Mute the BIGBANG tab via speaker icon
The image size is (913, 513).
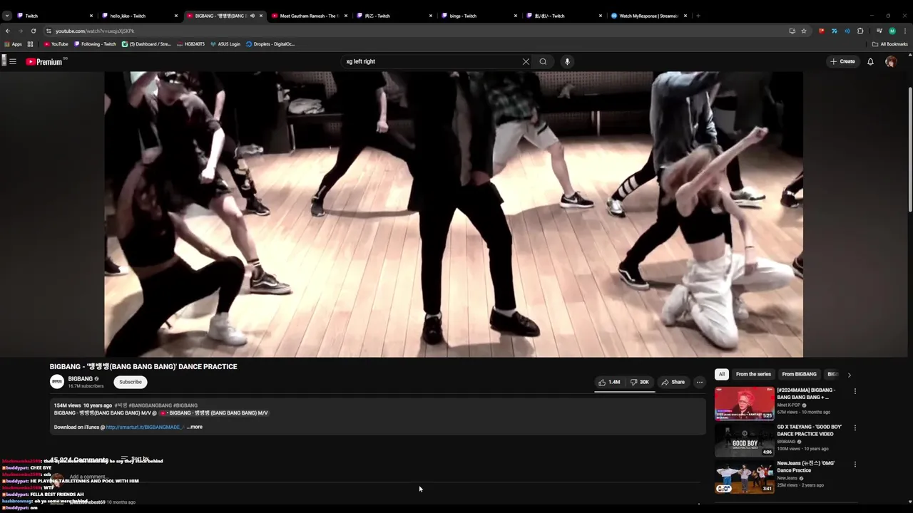tap(252, 16)
